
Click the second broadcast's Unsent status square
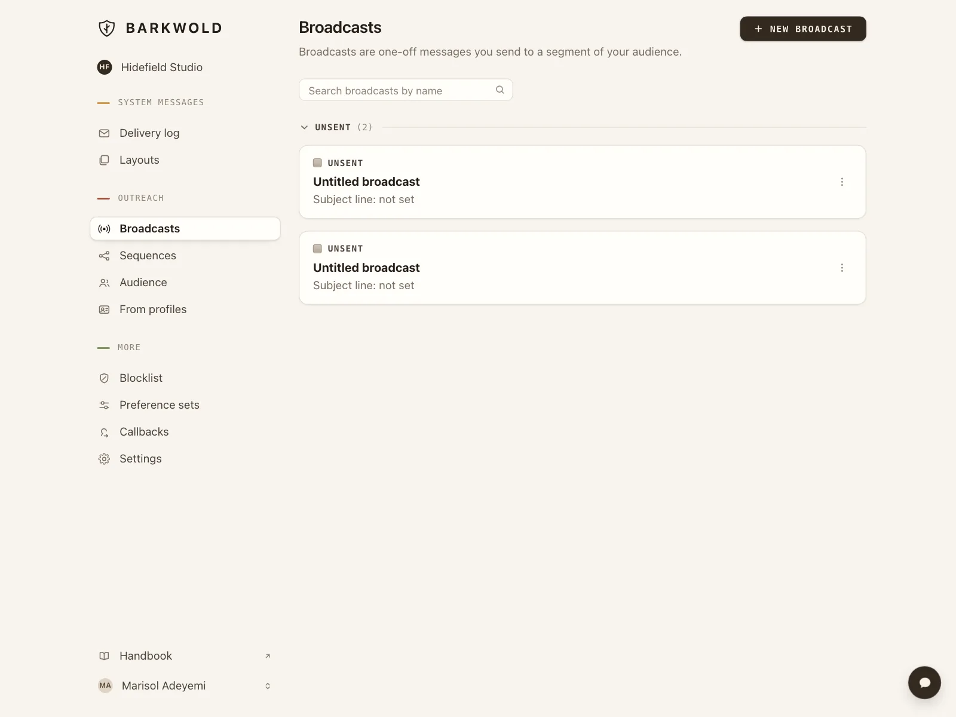[317, 249]
